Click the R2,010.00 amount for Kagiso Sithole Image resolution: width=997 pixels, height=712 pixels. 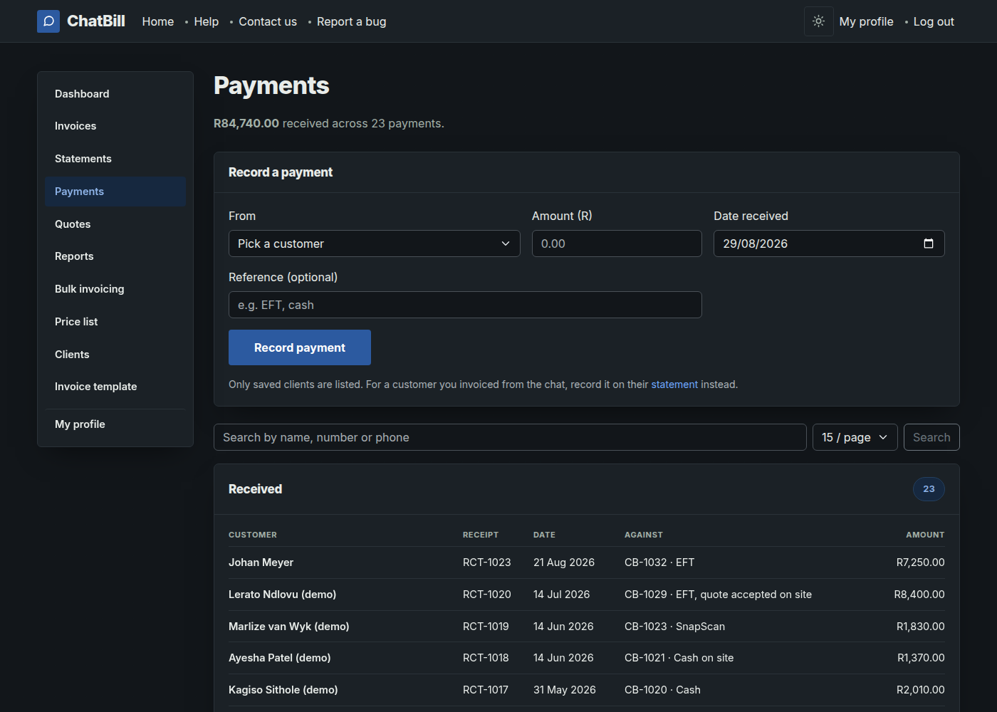tap(921, 690)
